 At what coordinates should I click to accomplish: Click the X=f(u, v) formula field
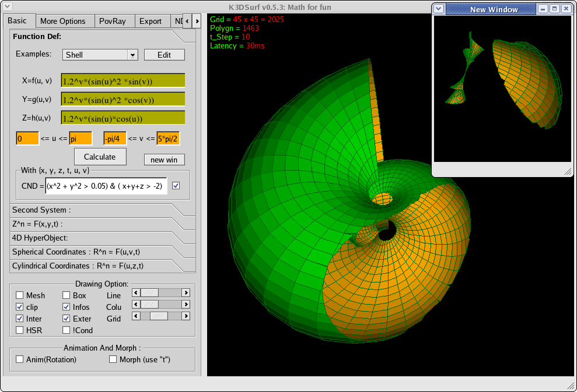coord(123,81)
